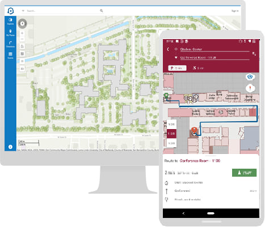Tap the last step with destination sign icon
This screenshot has height=227, width=265.
click(x=211, y=199)
